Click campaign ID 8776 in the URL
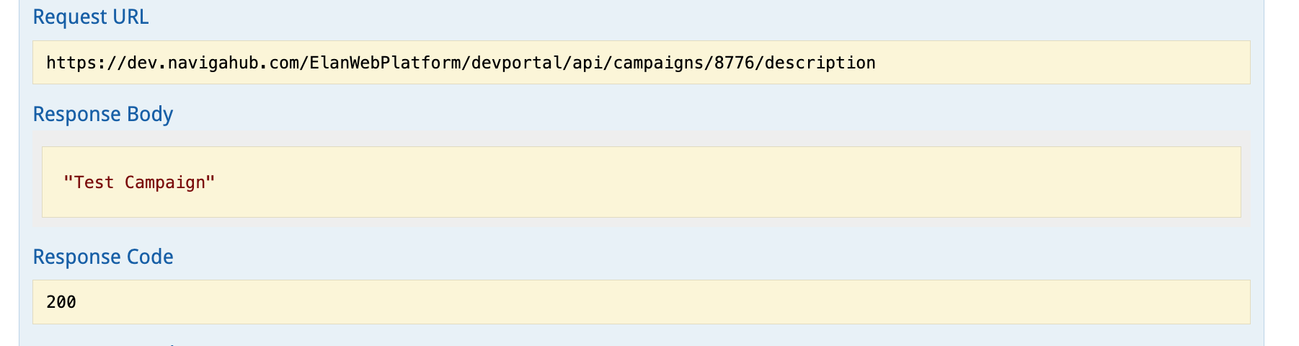1299x346 pixels. [734, 63]
